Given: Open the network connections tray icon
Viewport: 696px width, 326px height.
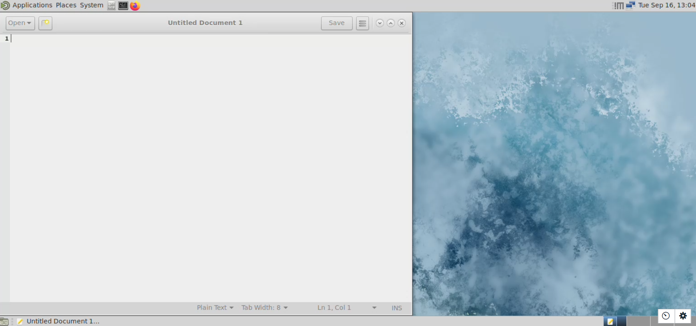Looking at the screenshot, I should click(x=630, y=5).
